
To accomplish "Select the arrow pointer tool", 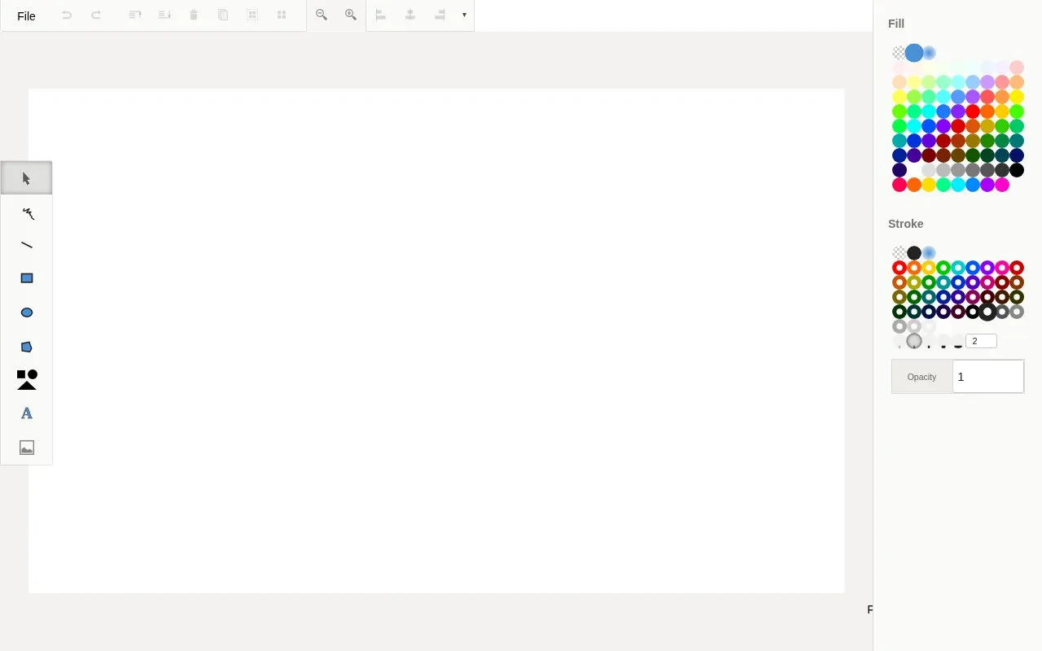I will (x=27, y=178).
